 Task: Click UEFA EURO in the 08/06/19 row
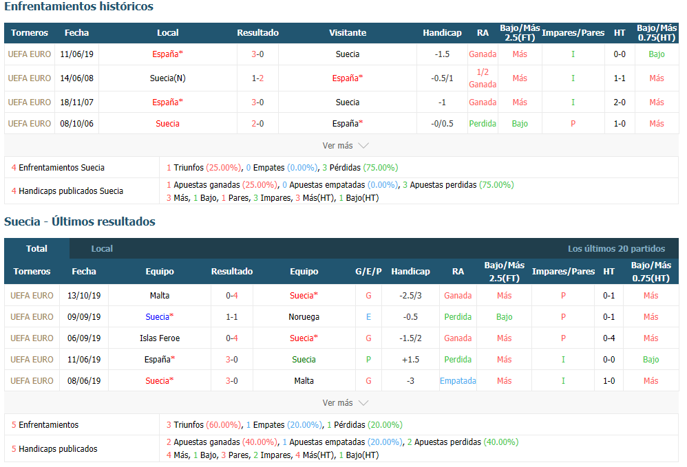coord(32,381)
